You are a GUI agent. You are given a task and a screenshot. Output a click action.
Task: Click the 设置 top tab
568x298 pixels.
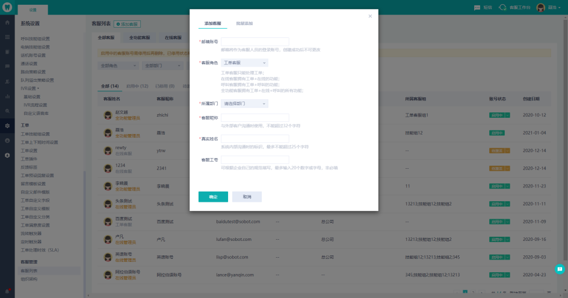click(x=32, y=10)
